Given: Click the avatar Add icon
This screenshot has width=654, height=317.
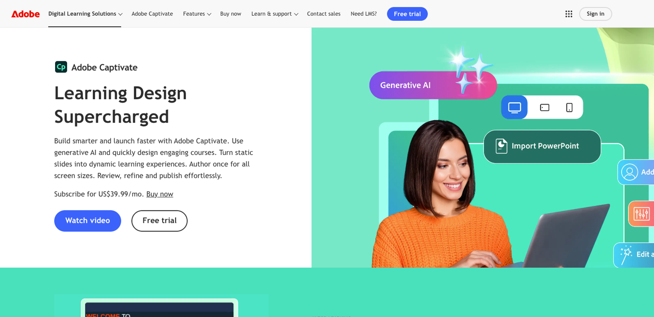Looking at the screenshot, I should 629,172.
